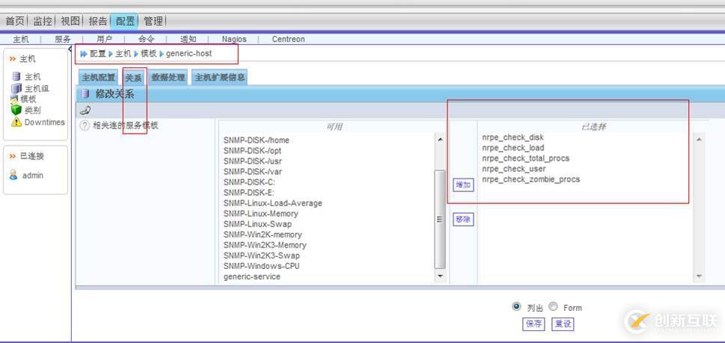Open the green 类别 categories cube icon
The width and height of the screenshot is (725, 343).
click(x=16, y=110)
